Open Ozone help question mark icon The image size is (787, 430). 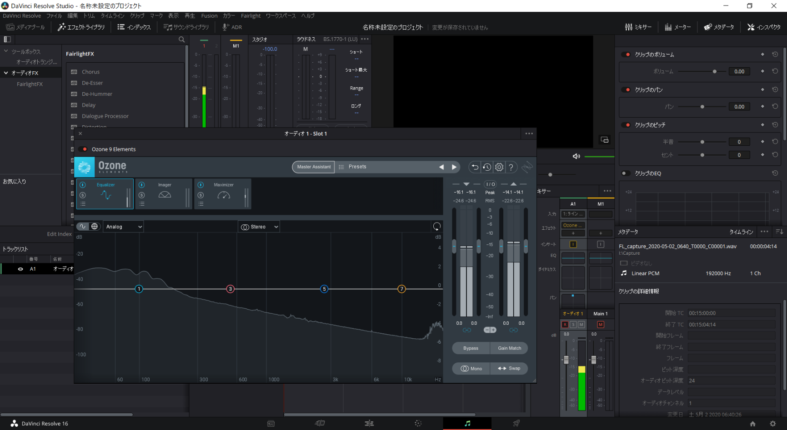(x=511, y=167)
